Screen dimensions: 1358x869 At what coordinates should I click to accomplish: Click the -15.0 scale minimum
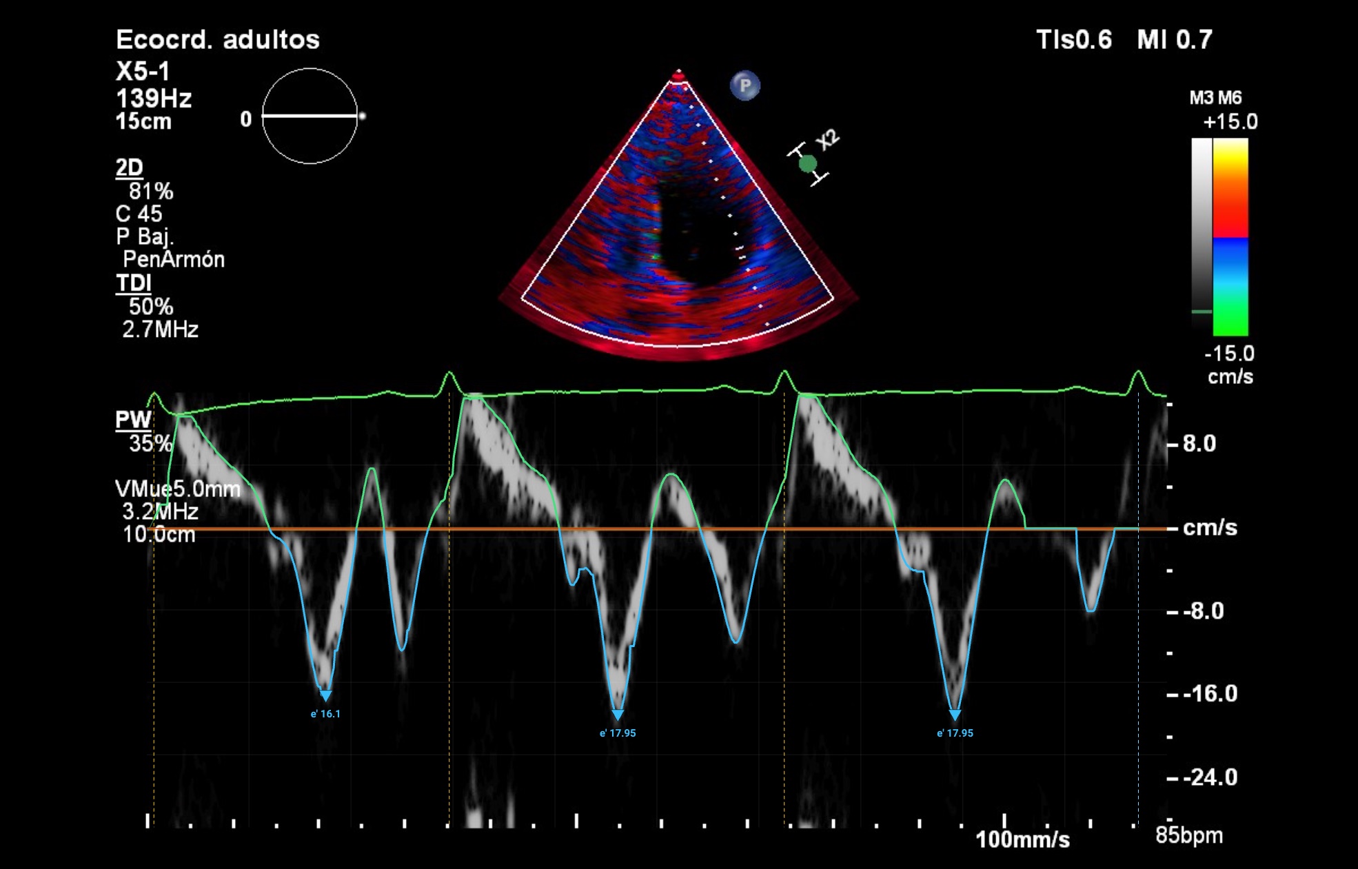pyautogui.click(x=1230, y=354)
